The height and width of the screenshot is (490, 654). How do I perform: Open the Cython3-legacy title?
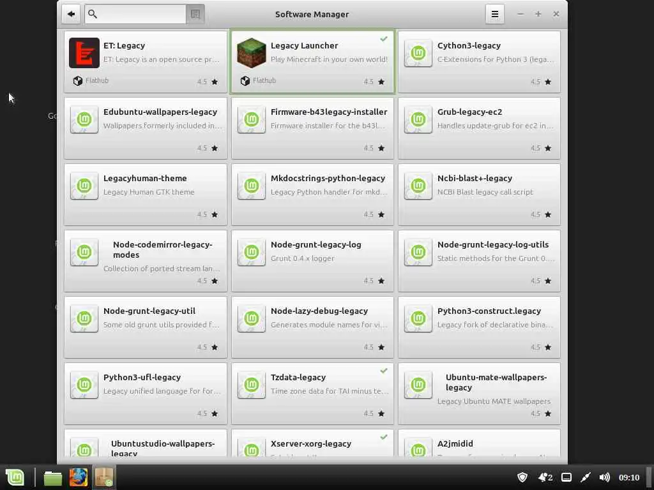[x=469, y=46]
